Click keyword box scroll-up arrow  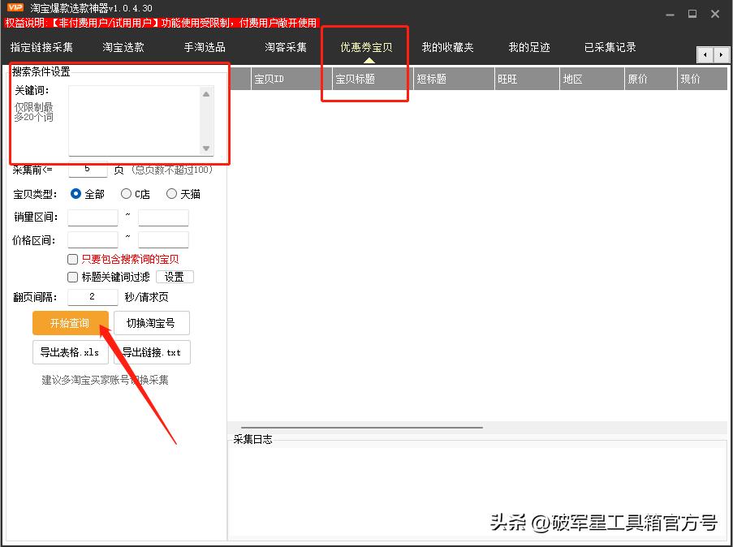click(x=206, y=94)
